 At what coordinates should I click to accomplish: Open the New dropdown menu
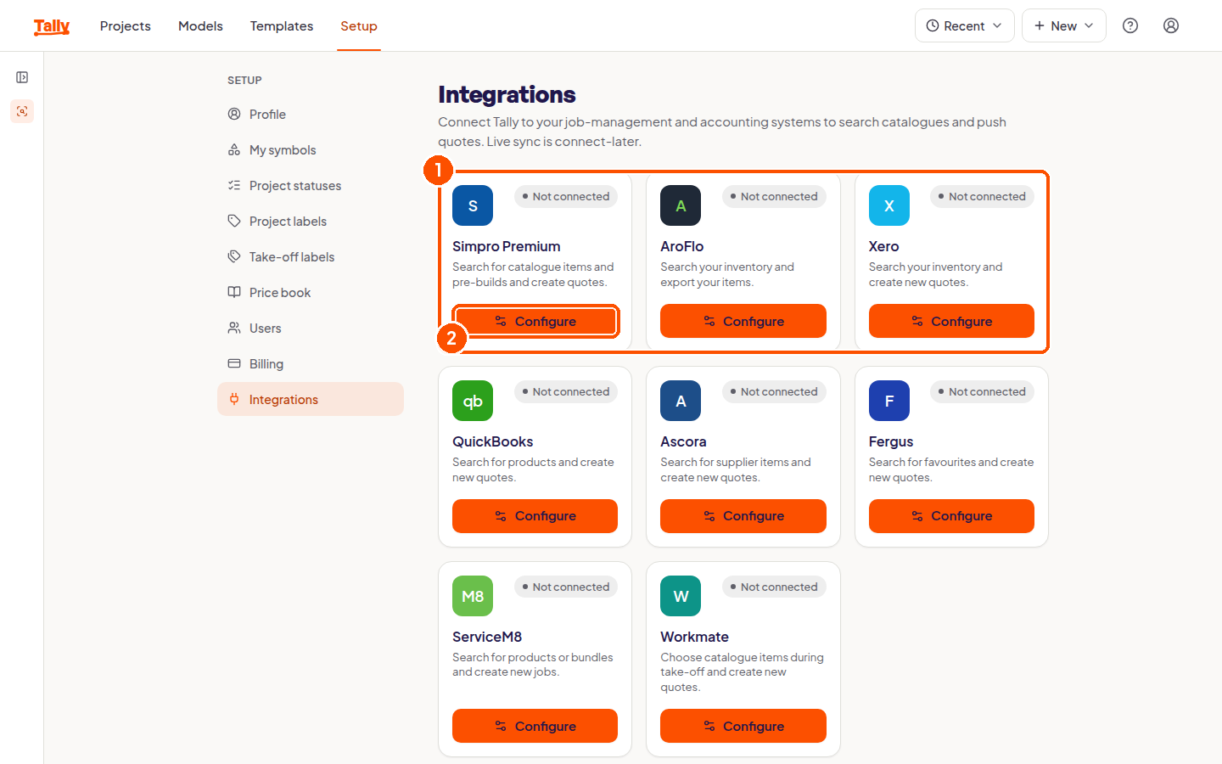pyautogui.click(x=1064, y=25)
